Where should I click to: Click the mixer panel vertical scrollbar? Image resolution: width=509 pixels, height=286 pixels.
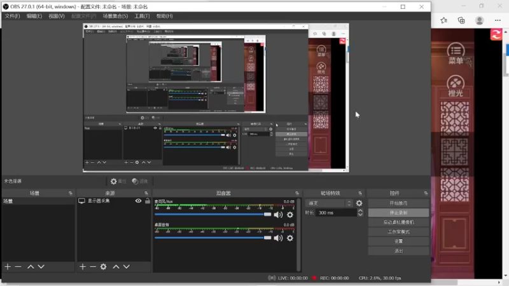[298, 235]
